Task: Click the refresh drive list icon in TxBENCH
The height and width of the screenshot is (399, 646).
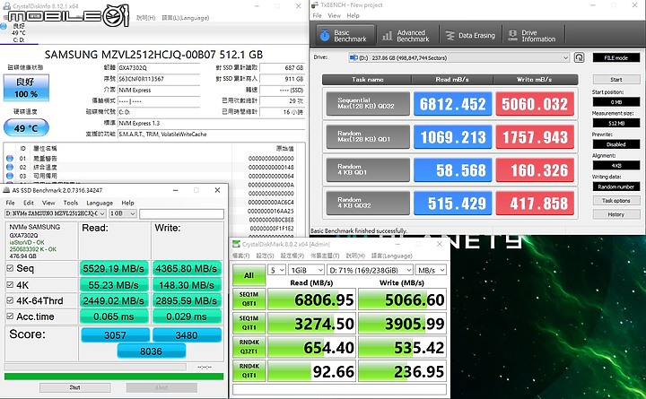Action: coord(579,57)
